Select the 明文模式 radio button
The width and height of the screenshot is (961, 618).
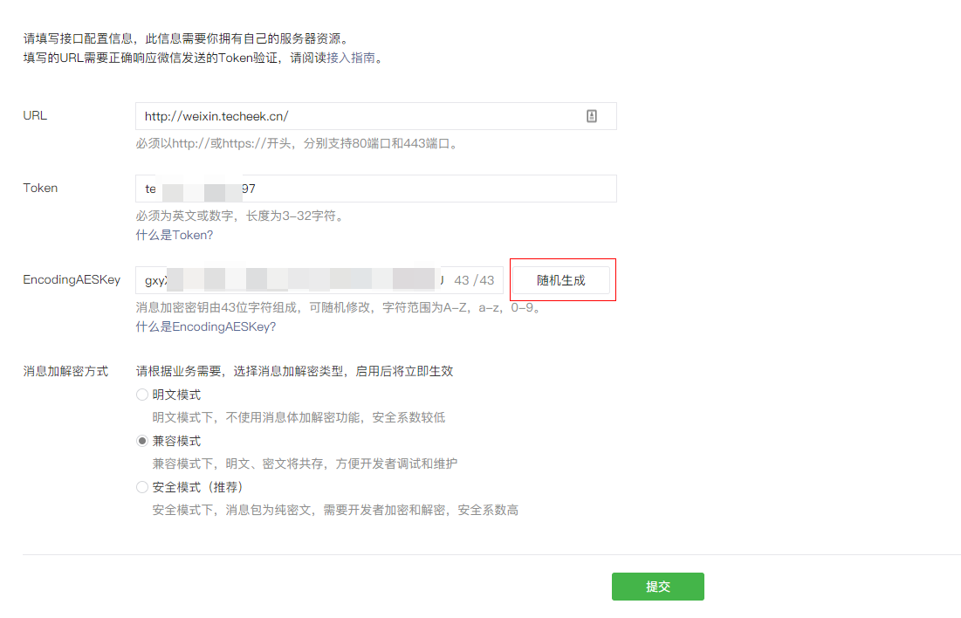pos(142,395)
